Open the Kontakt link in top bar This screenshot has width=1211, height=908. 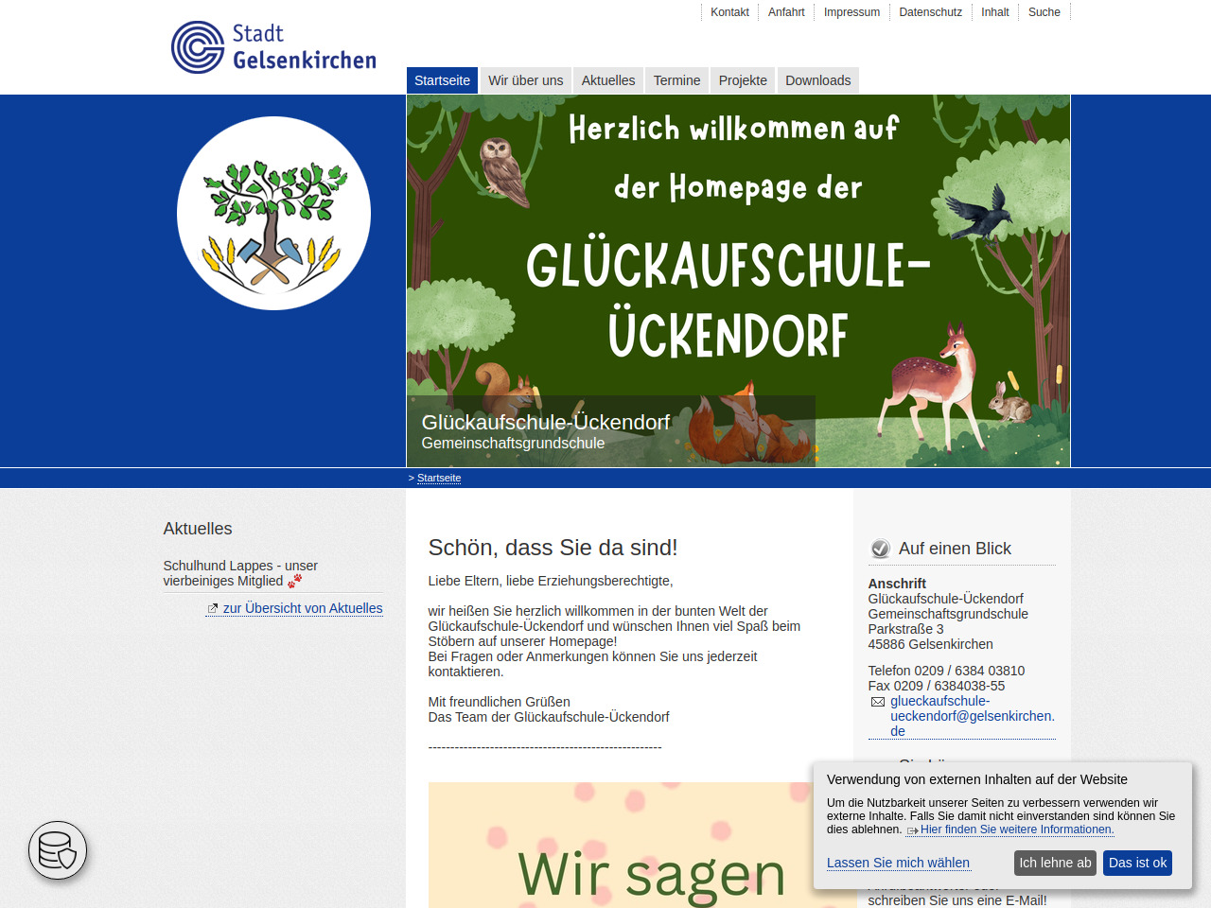(729, 12)
